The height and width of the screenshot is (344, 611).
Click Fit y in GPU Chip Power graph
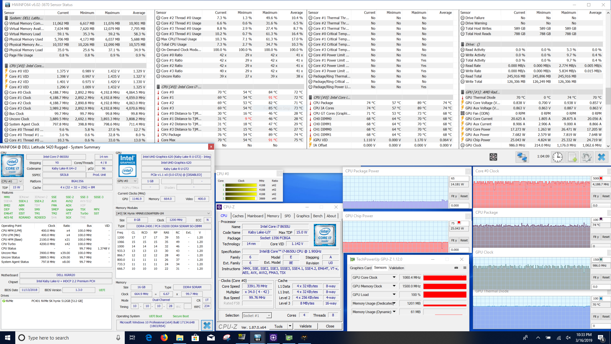click(454, 240)
